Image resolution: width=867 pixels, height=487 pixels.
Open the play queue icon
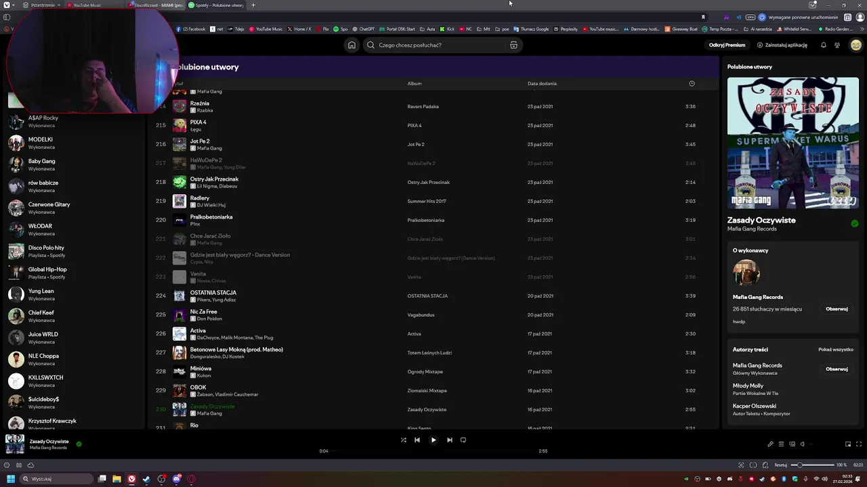781,444
